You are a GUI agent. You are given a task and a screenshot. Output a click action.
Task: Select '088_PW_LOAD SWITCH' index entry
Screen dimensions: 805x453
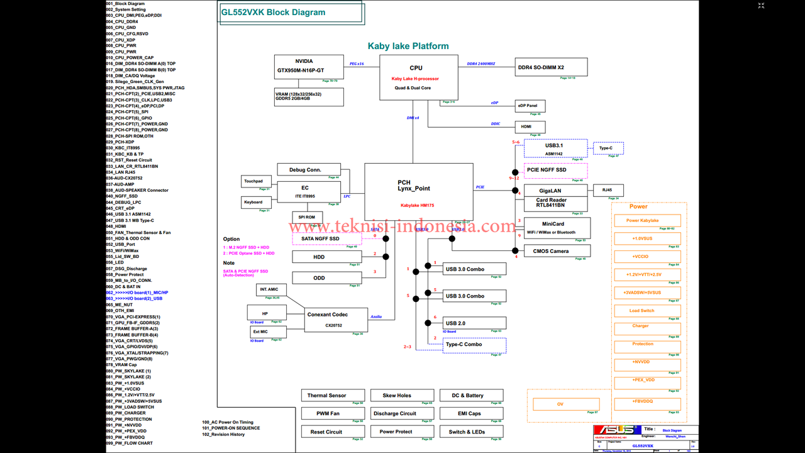[x=130, y=407]
